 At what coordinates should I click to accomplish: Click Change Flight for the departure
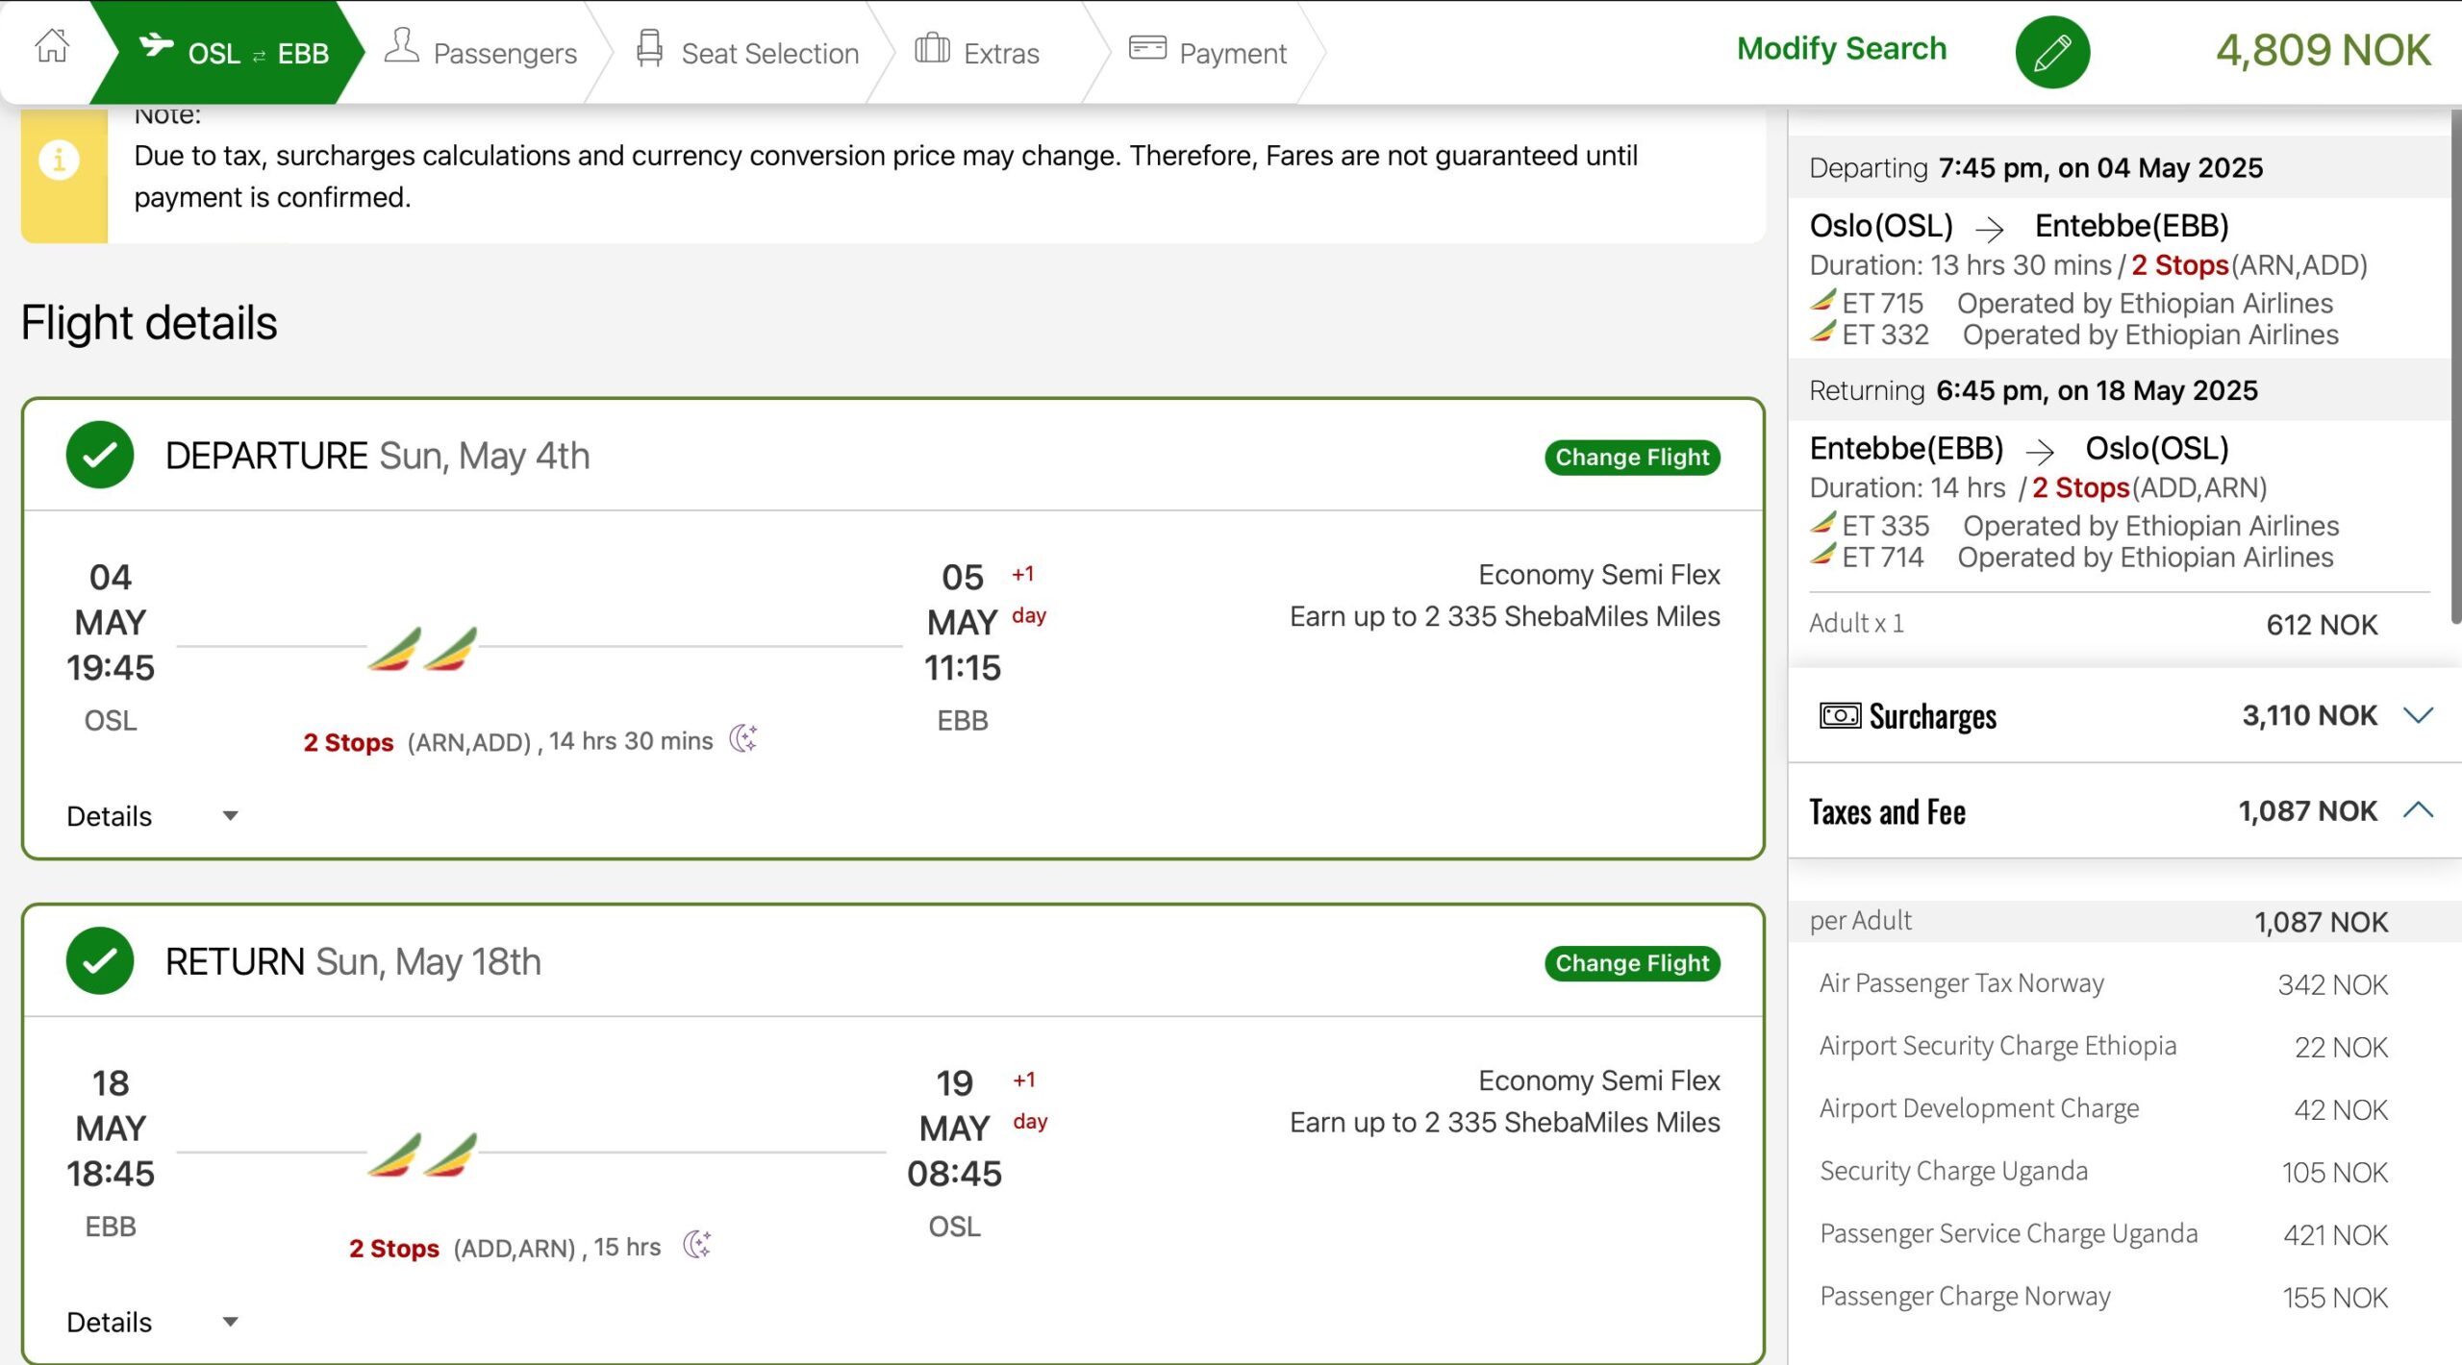click(x=1632, y=458)
